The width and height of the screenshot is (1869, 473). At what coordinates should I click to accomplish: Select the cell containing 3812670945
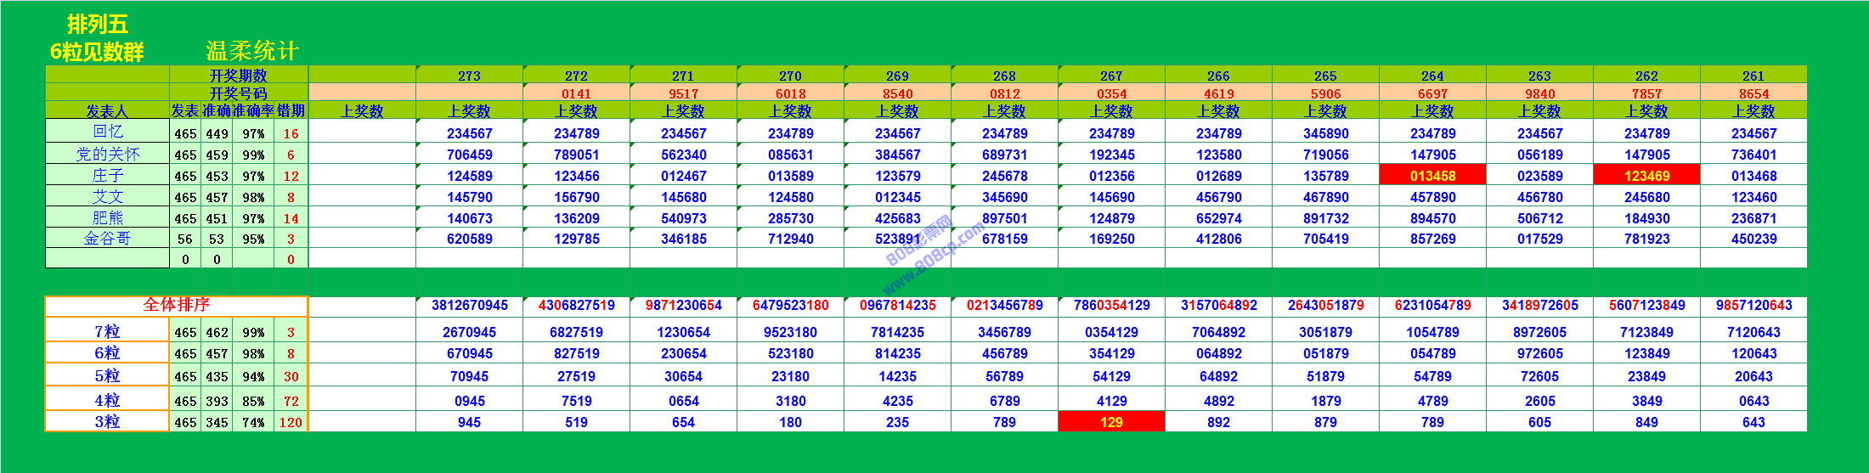click(469, 306)
